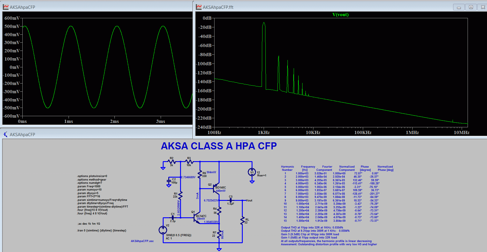Click the 2ms label on time axis
Image resolution: width=487 pixels, height=252 pixels.
click(114, 121)
